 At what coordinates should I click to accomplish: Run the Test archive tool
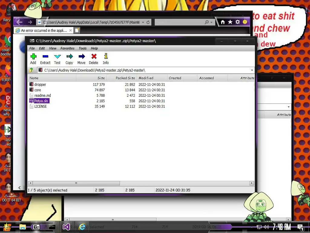click(x=57, y=59)
